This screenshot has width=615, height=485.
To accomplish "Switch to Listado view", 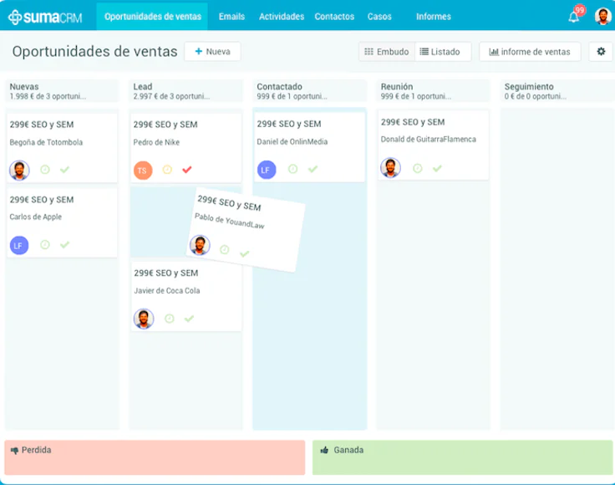I will (x=443, y=52).
